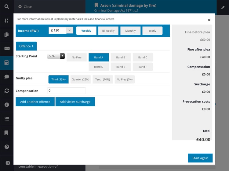Choose No Fine starting point

click(x=77, y=57)
